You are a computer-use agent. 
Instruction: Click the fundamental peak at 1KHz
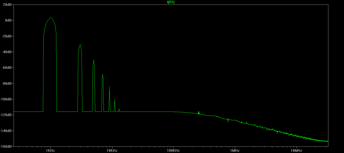[51, 17]
